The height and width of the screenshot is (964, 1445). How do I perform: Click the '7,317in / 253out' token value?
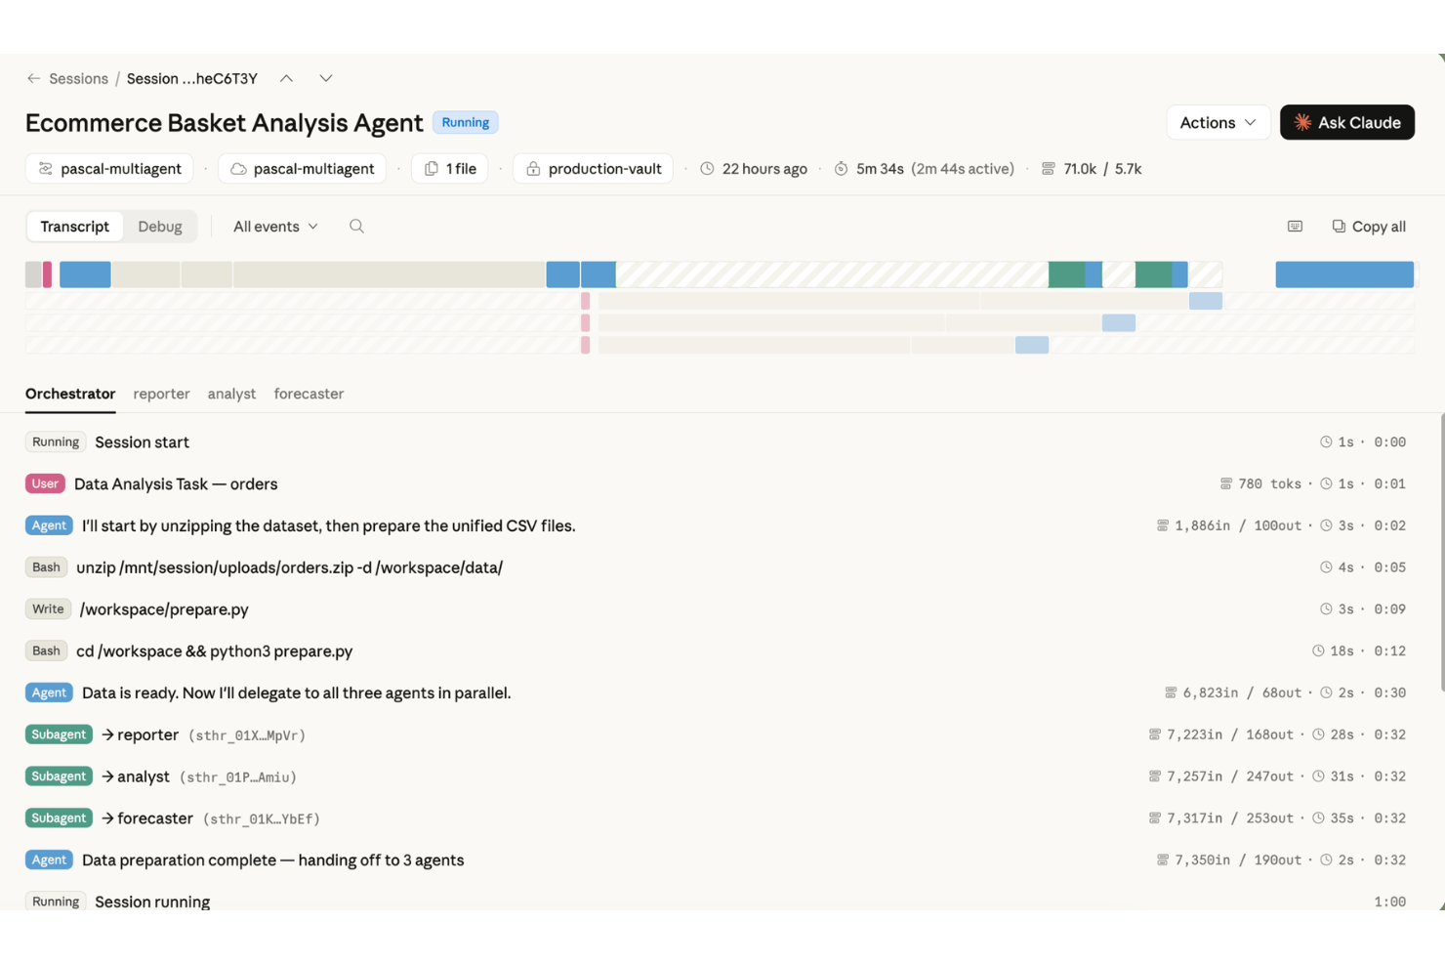tap(1230, 818)
